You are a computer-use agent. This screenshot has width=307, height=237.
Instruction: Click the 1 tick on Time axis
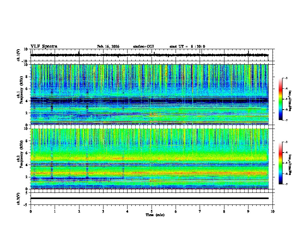tap(55, 211)
